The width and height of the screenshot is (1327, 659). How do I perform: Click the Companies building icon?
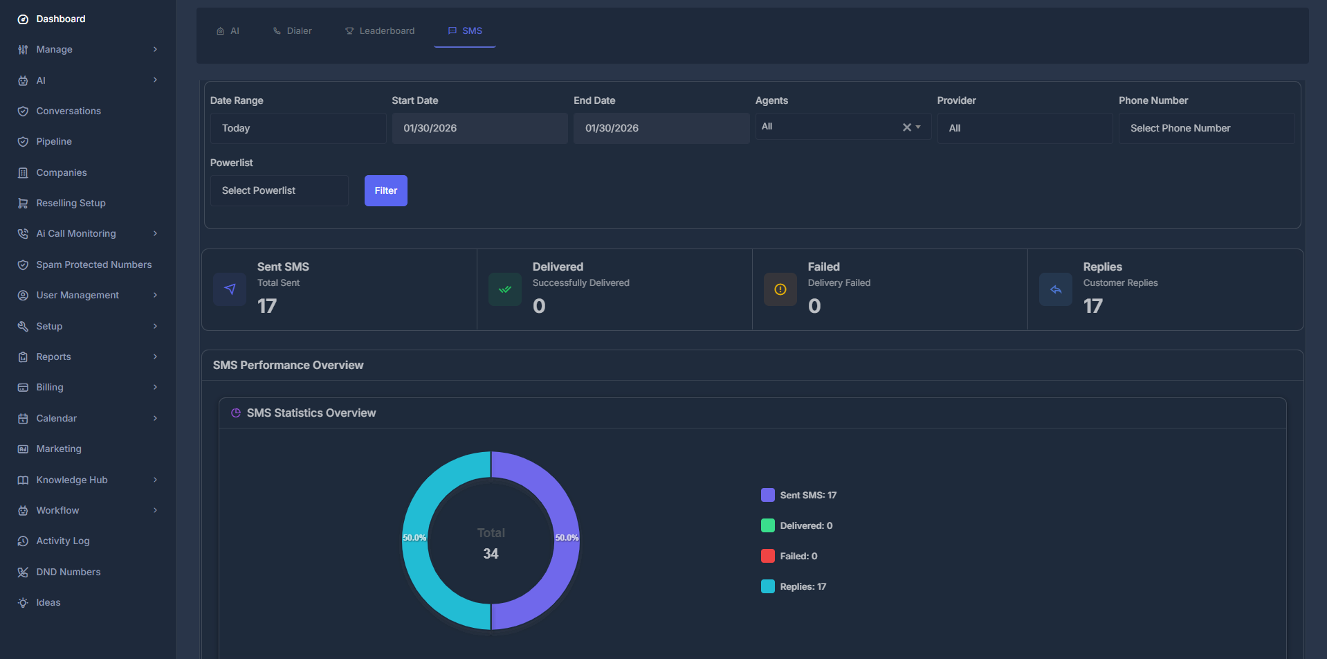[x=23, y=173]
